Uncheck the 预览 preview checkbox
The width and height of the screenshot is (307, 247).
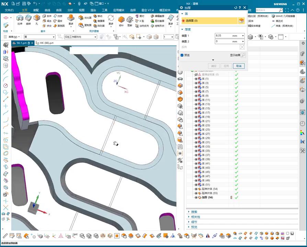[182, 55]
